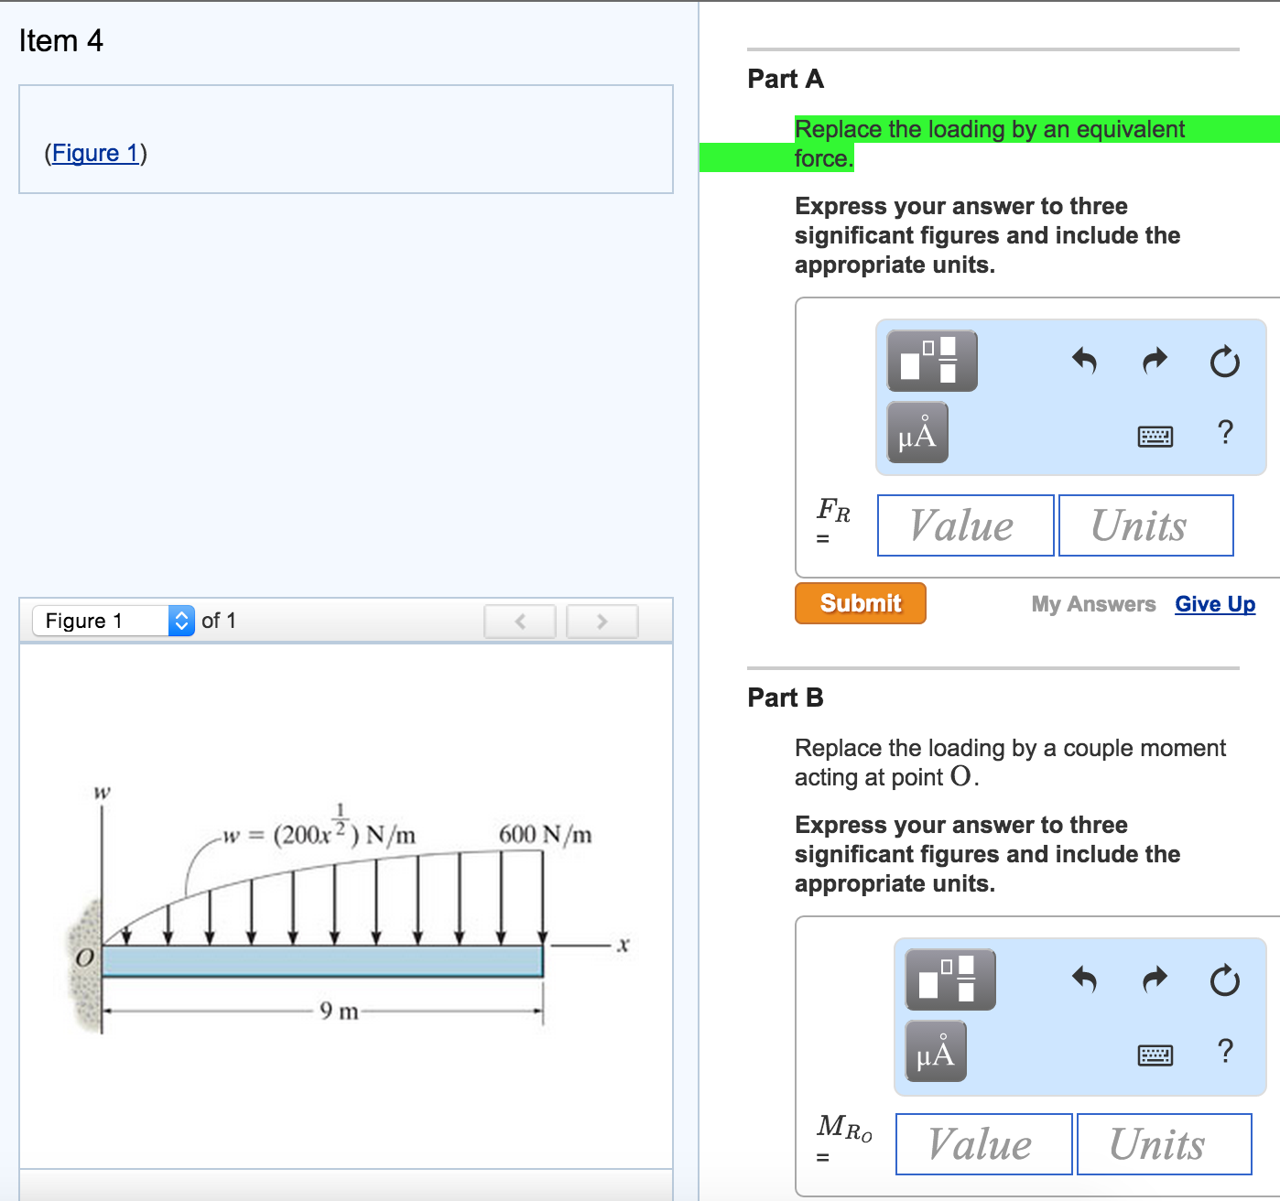The width and height of the screenshot is (1280, 1201).
Task: Click the μÅ units icon in Part A
Action: click(x=917, y=433)
